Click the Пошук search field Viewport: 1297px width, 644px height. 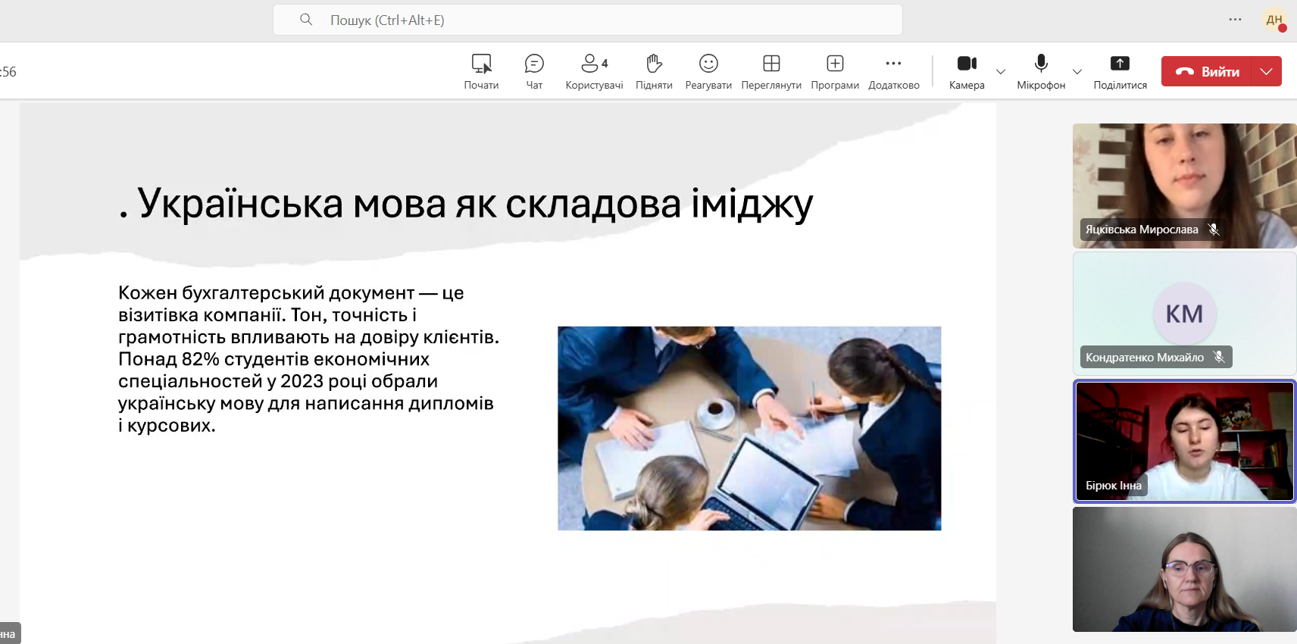(x=587, y=20)
